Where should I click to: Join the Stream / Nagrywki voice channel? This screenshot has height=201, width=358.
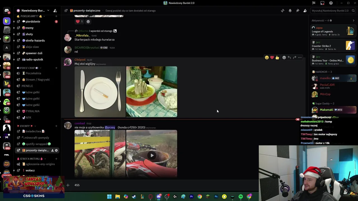[x=37, y=80]
